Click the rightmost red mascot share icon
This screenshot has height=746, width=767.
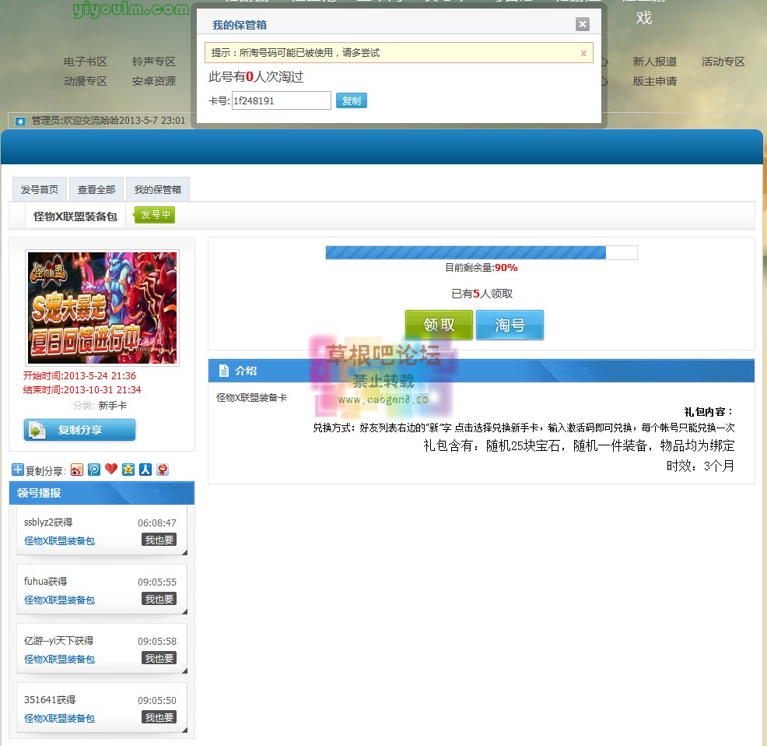coord(163,470)
